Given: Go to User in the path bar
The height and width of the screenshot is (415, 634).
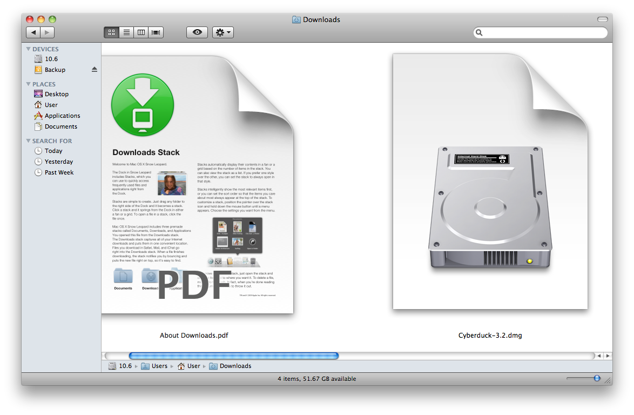Looking at the screenshot, I should point(189,366).
